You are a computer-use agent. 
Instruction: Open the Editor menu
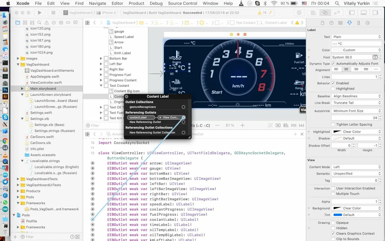pos(117,4)
